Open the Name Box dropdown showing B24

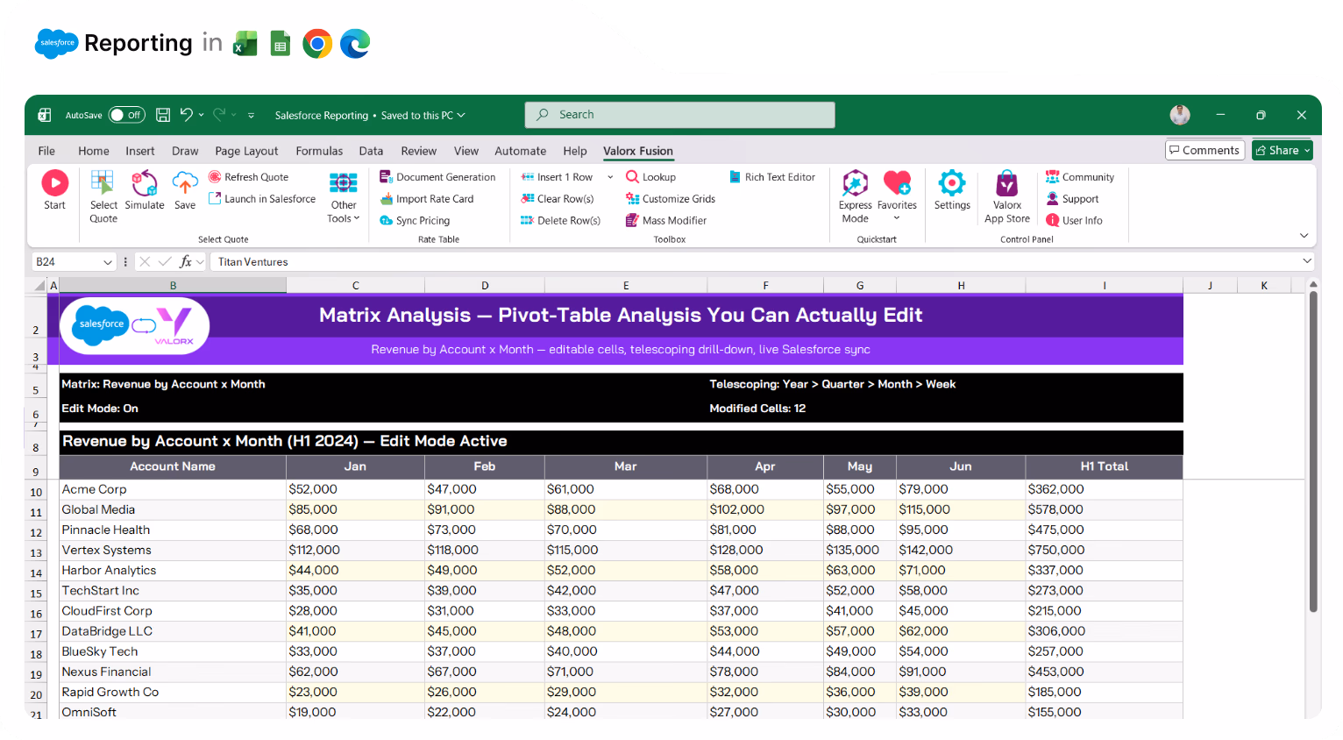coord(107,261)
